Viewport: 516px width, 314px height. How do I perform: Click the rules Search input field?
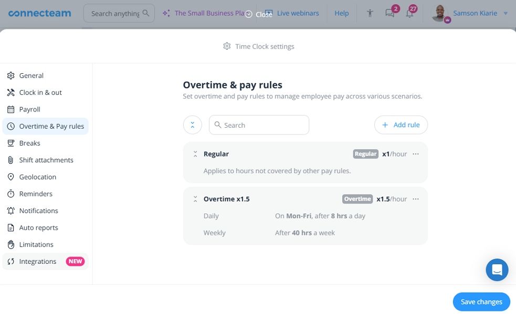tap(259, 125)
